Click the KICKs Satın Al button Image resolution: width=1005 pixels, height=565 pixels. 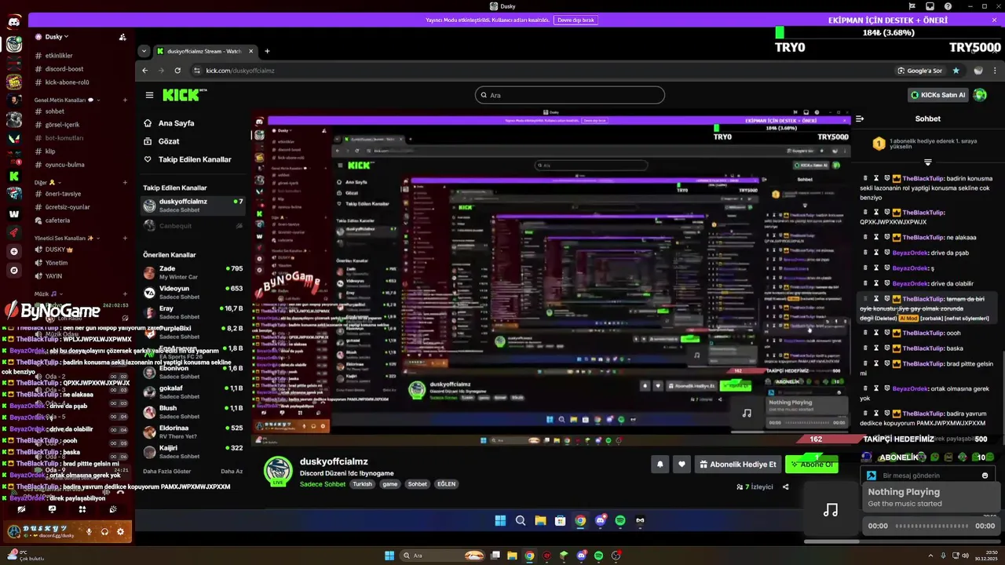[x=937, y=95]
